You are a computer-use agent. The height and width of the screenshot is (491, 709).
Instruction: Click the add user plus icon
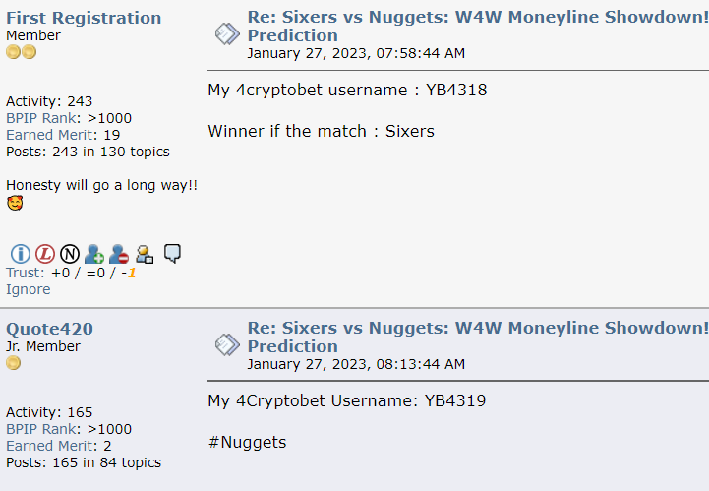[94, 254]
